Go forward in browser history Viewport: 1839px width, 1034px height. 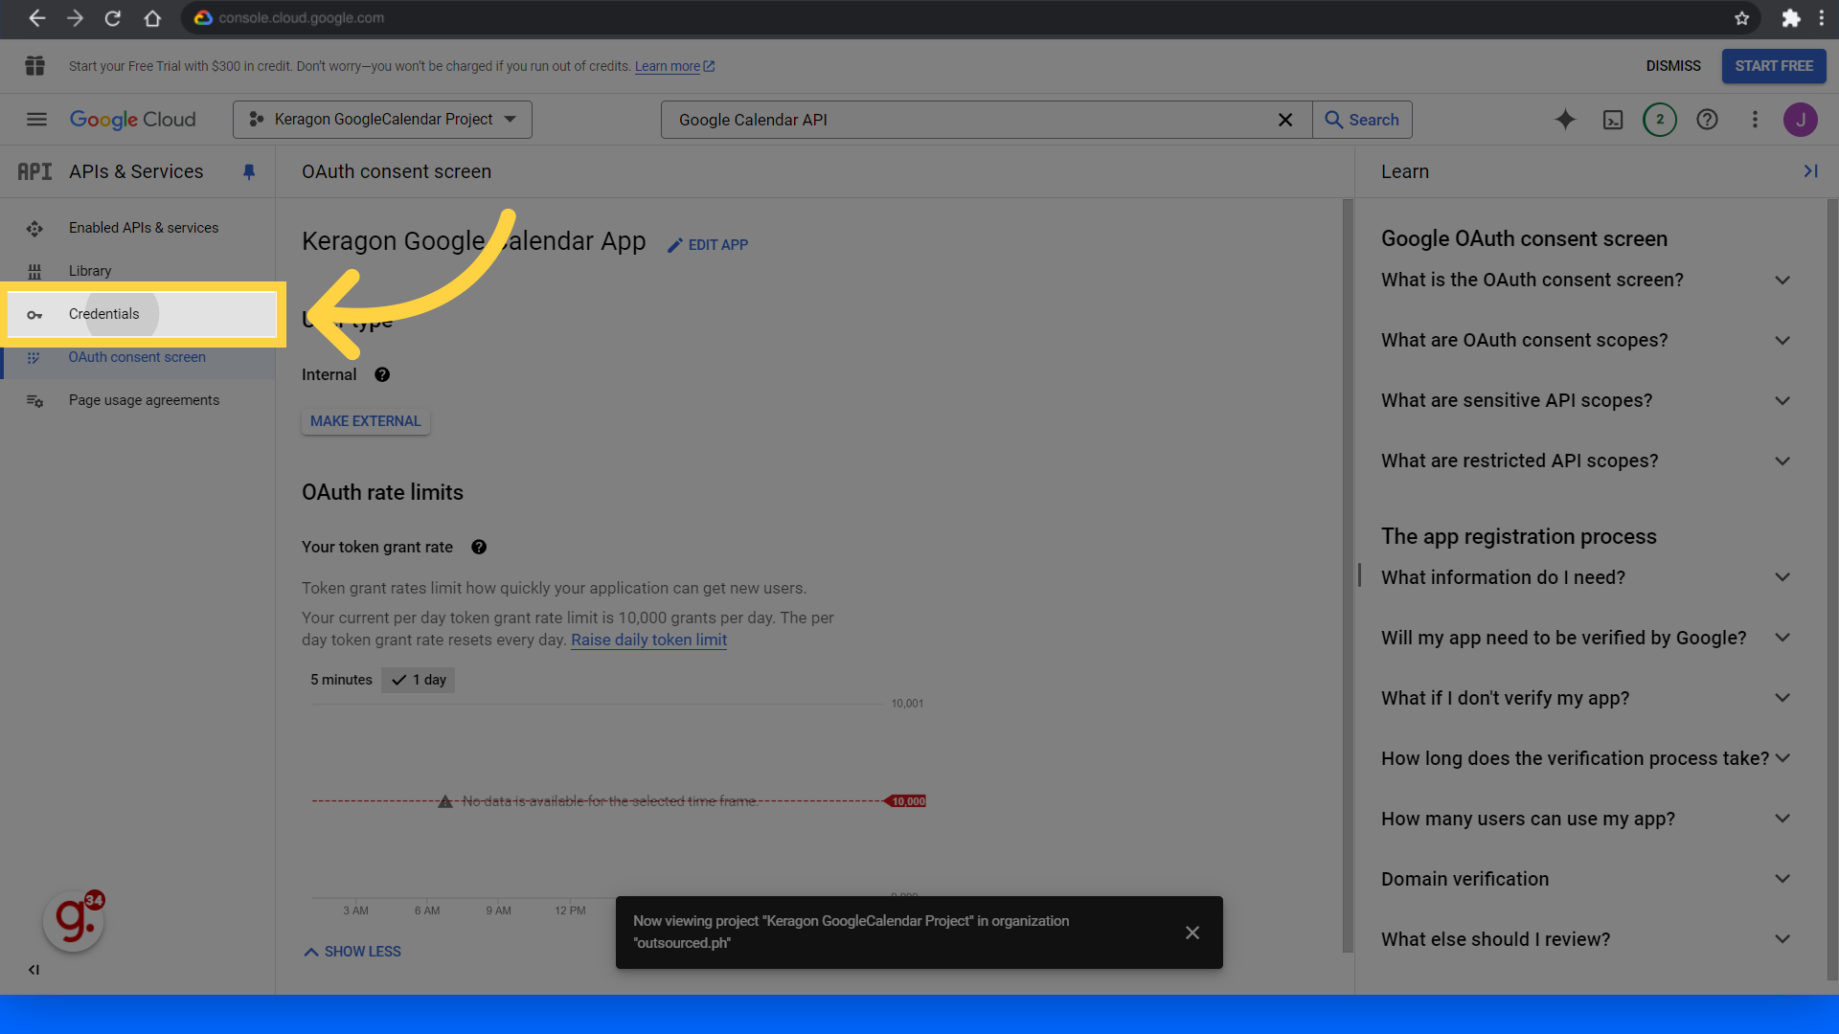pyautogui.click(x=75, y=18)
